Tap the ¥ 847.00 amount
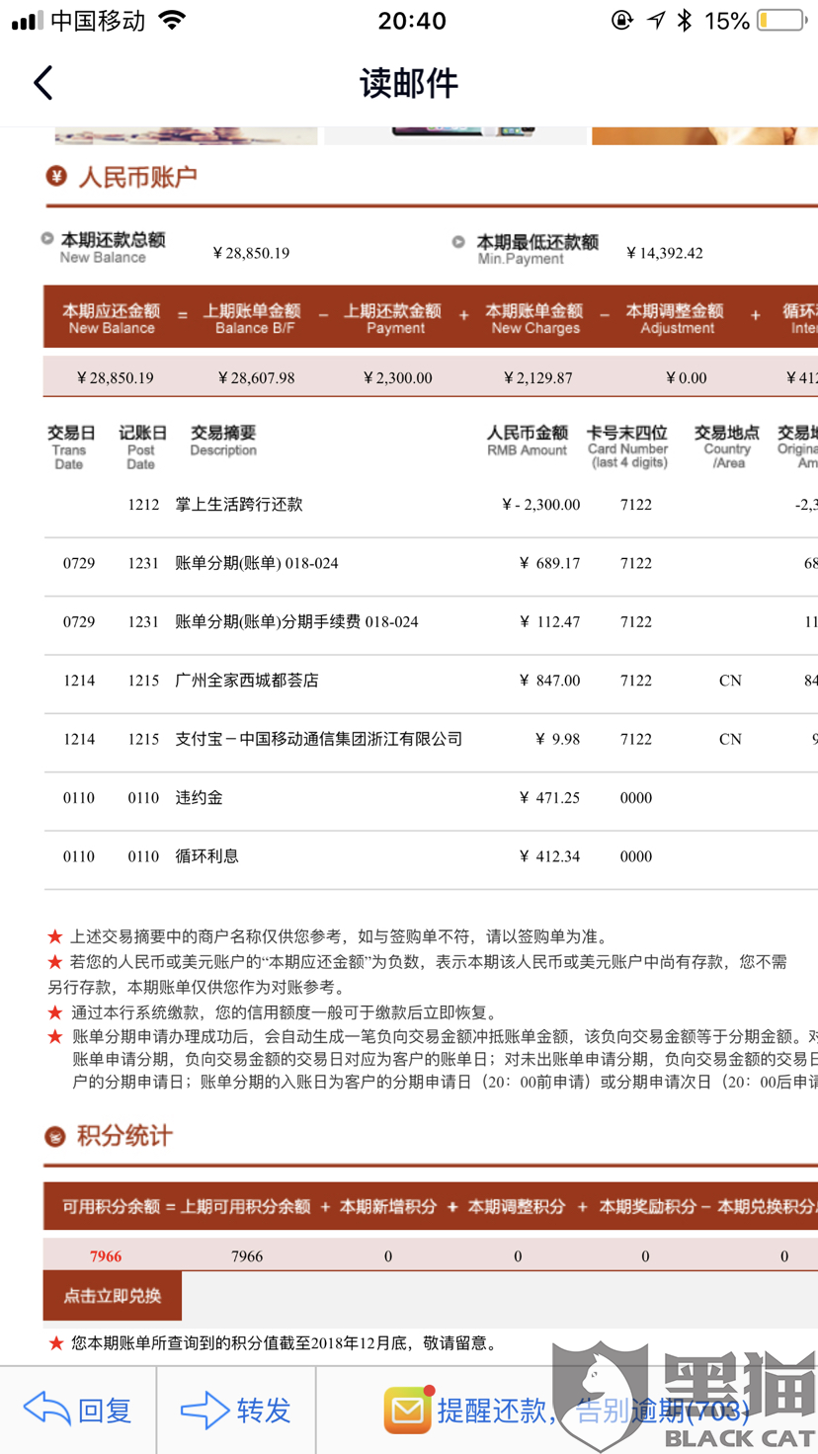This screenshot has width=818, height=1454. (549, 681)
